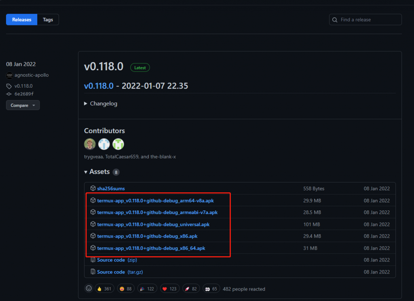The width and height of the screenshot is (414, 301).
Task: Download the x86_64 apk
Action: pos(151,248)
